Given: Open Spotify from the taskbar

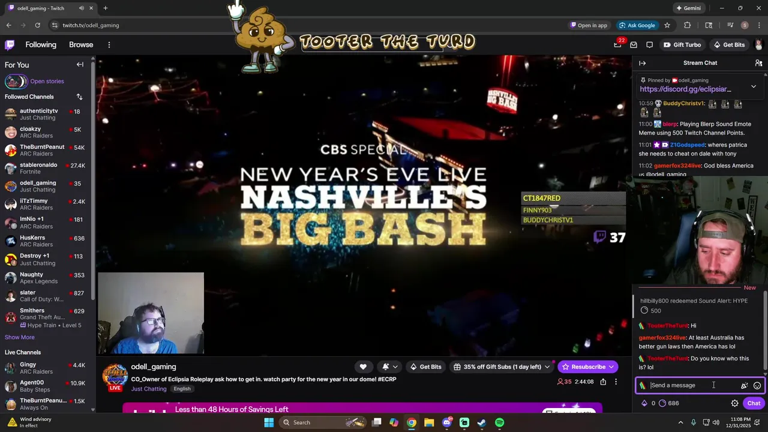Looking at the screenshot, I should coord(499,422).
